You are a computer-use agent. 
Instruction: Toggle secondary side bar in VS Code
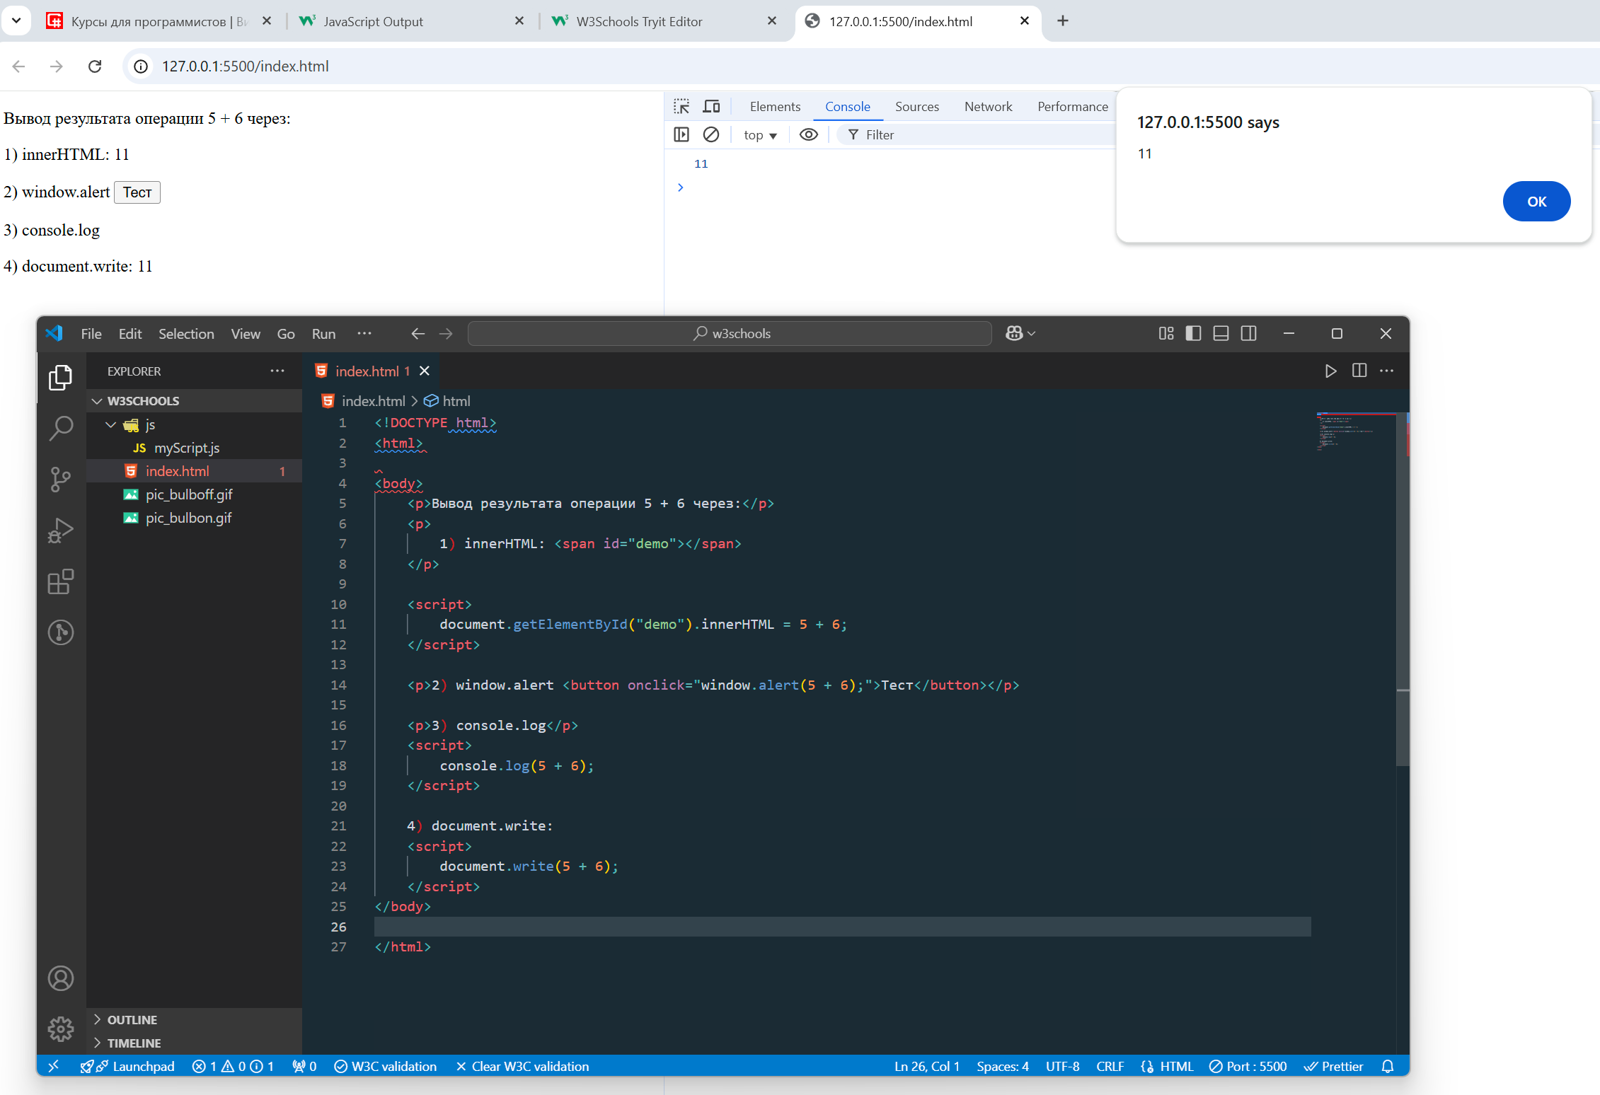1249,333
